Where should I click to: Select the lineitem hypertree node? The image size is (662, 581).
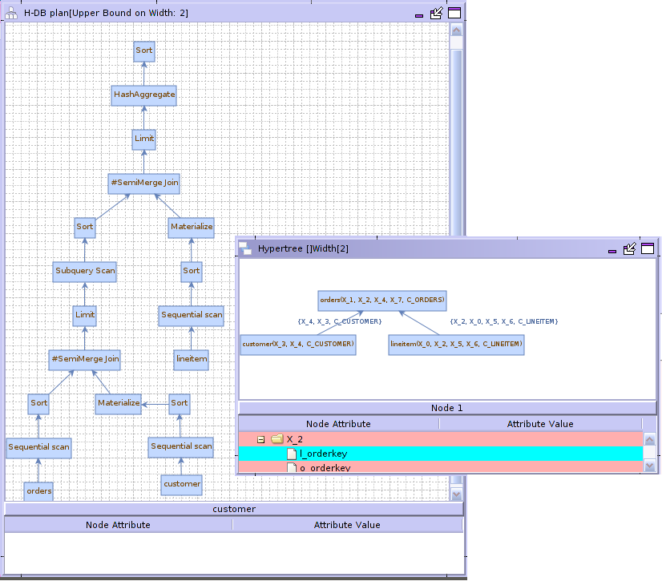[x=456, y=345]
